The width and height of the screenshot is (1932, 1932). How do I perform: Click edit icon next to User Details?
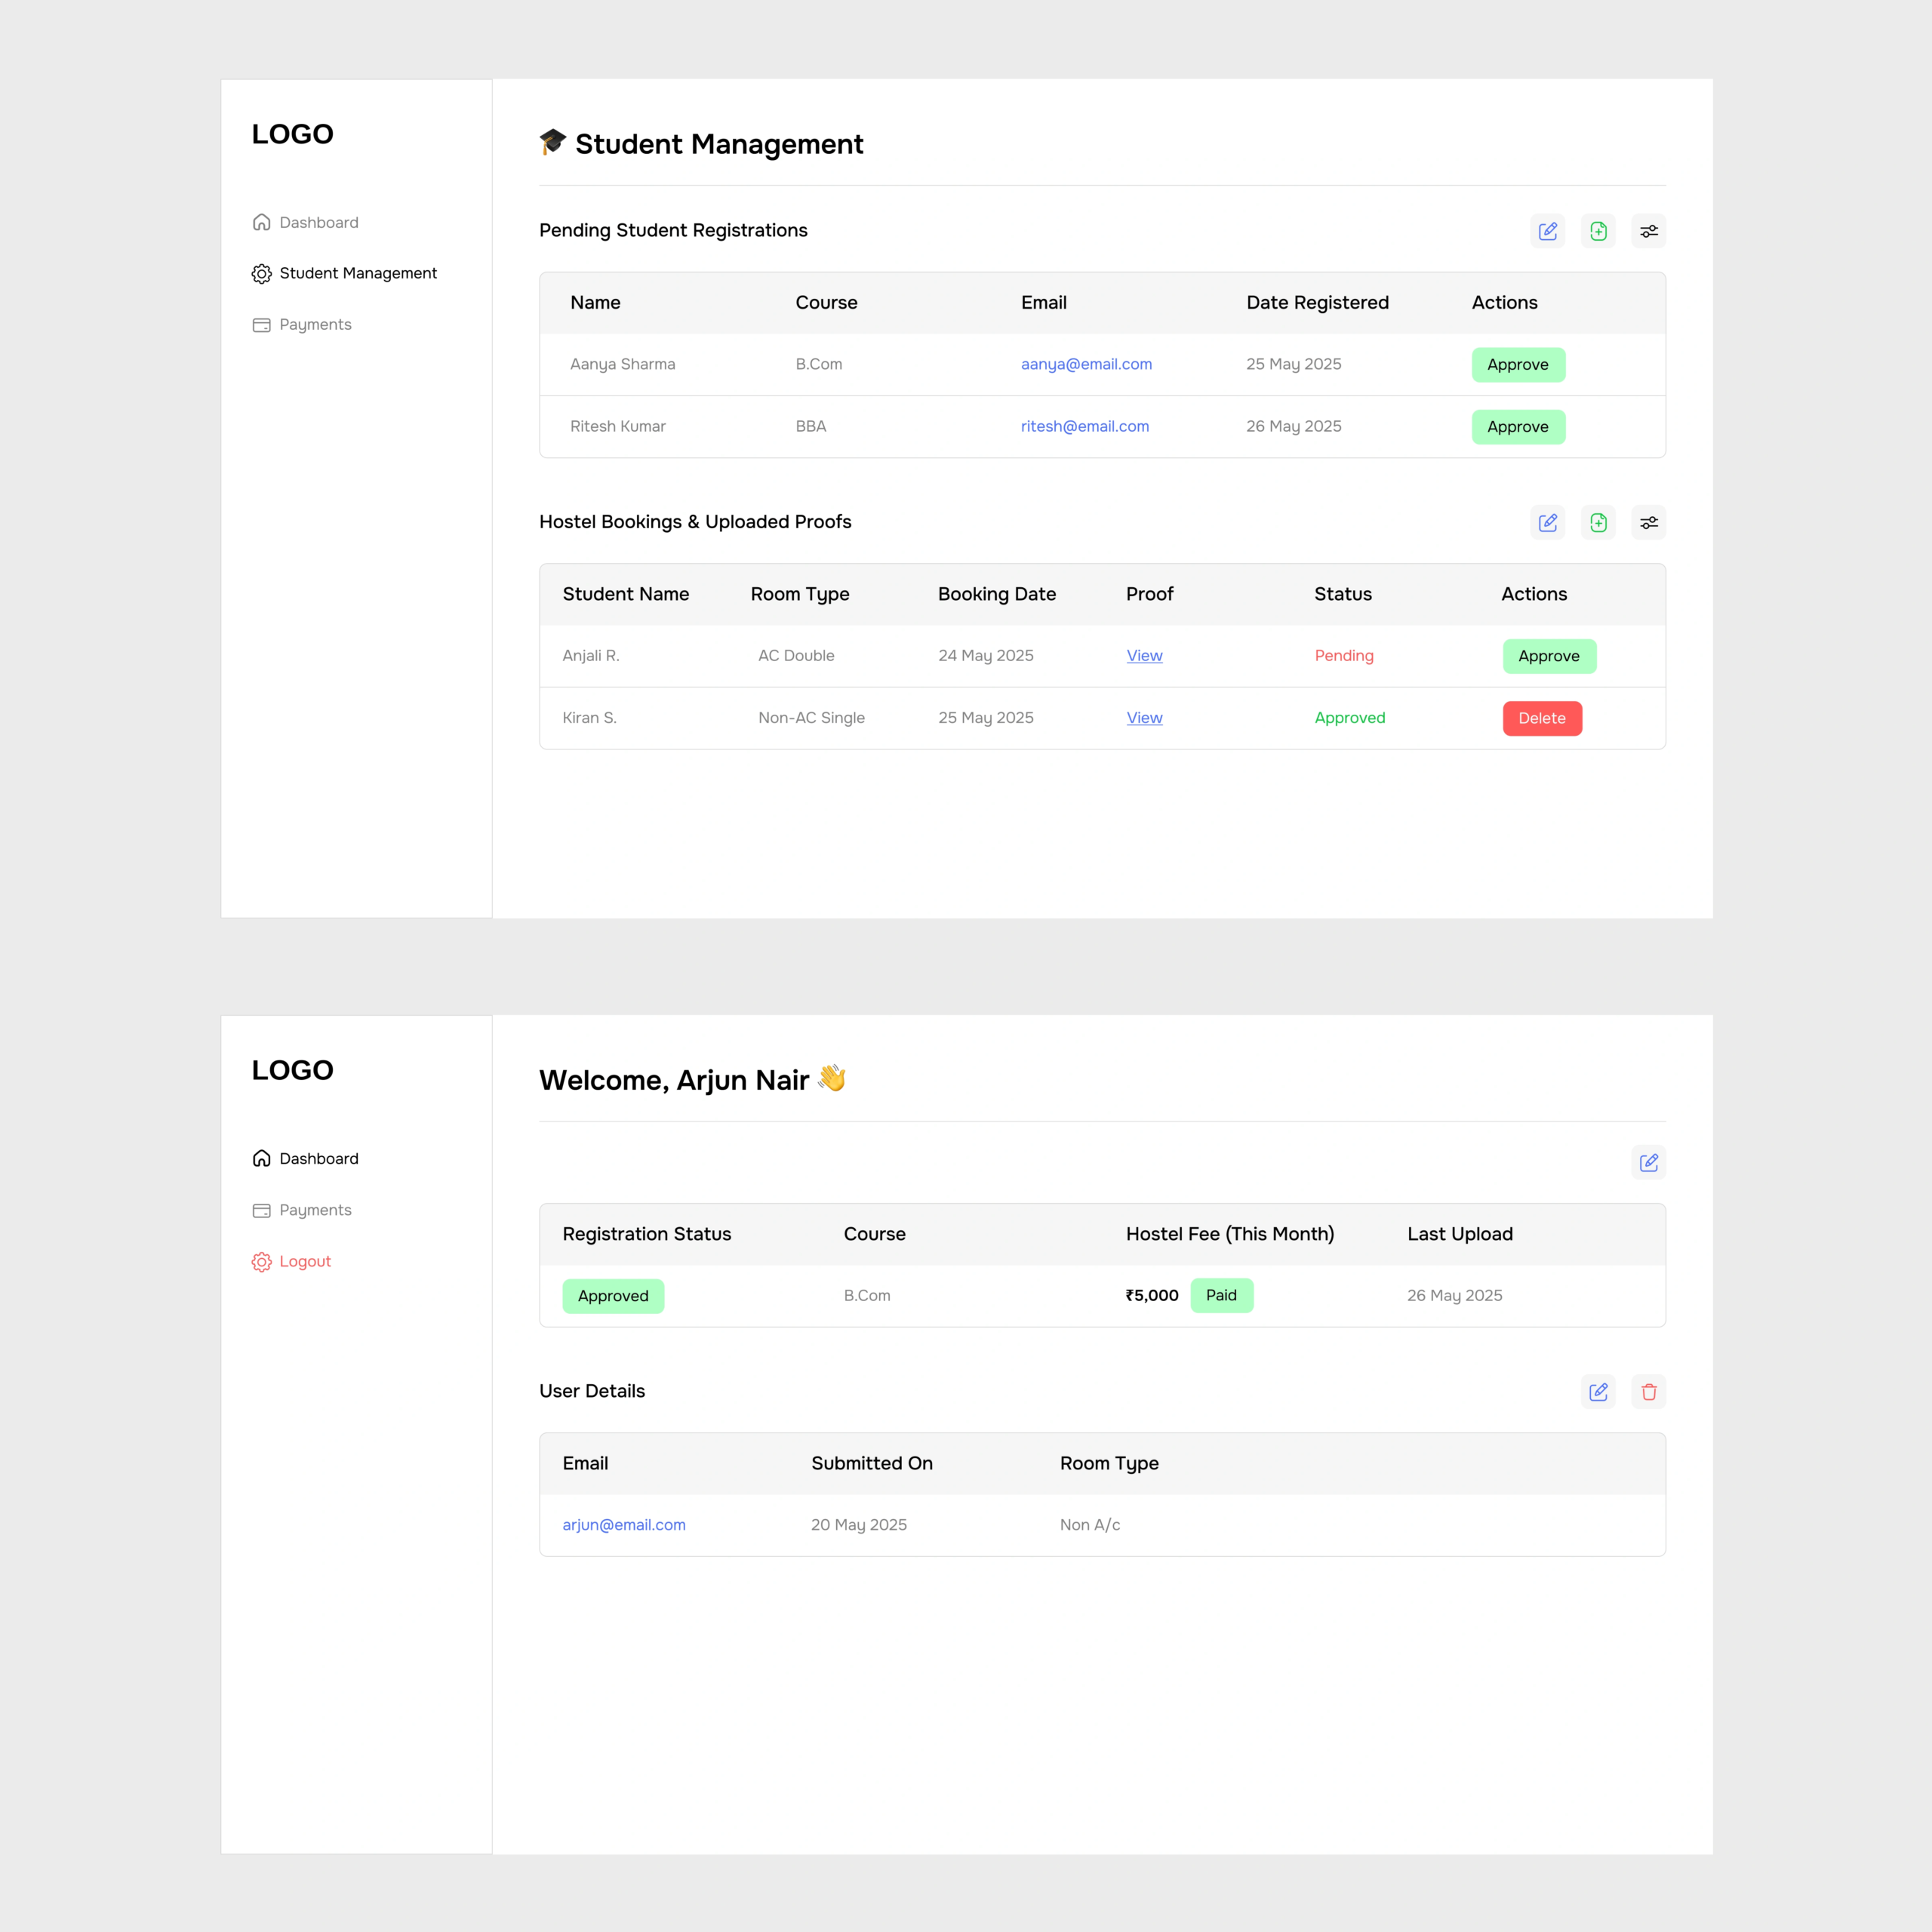[x=1598, y=1391]
